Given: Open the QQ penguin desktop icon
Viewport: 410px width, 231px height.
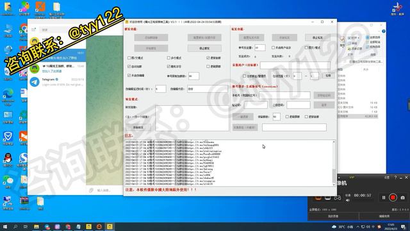Looking at the screenshot, I should [x=8, y=160].
